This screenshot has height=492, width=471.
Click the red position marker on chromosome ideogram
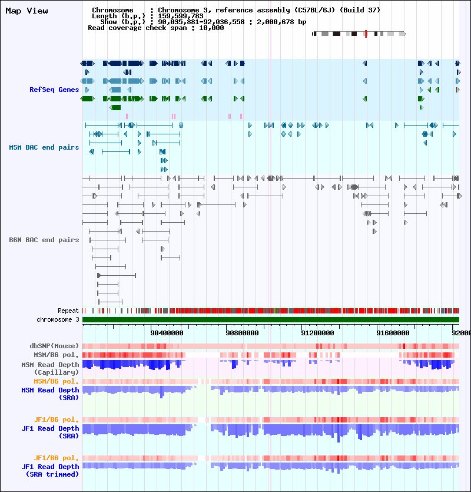(366, 34)
